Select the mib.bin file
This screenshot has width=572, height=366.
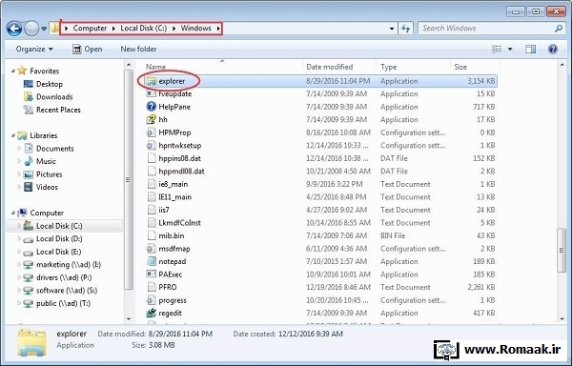click(x=166, y=235)
